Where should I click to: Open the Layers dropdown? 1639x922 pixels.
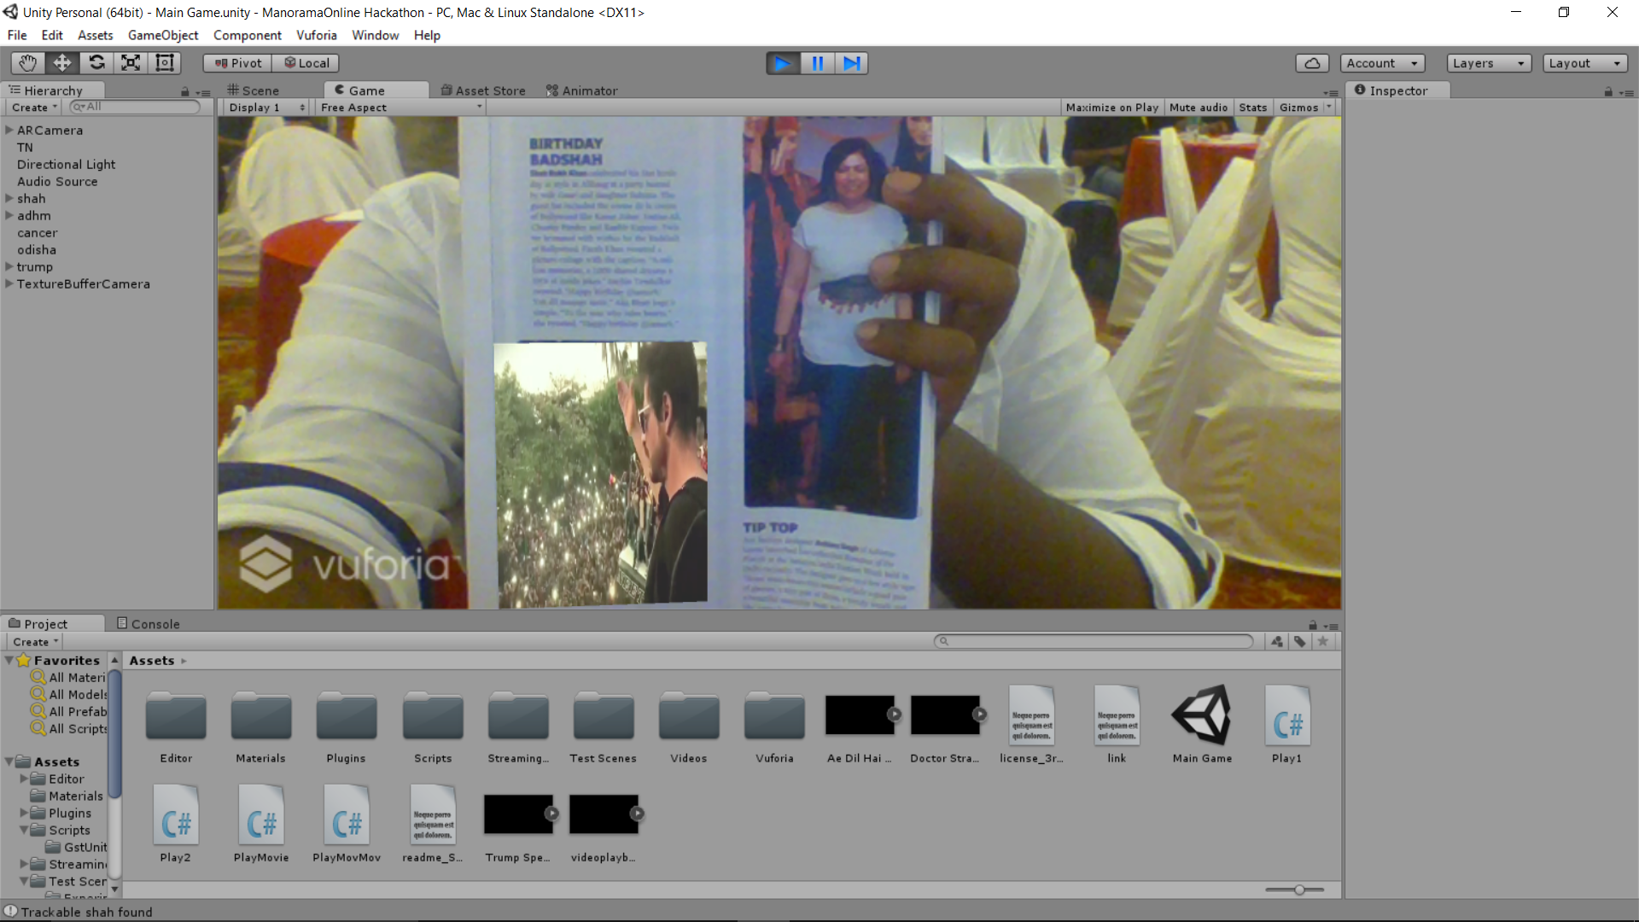[x=1488, y=63]
